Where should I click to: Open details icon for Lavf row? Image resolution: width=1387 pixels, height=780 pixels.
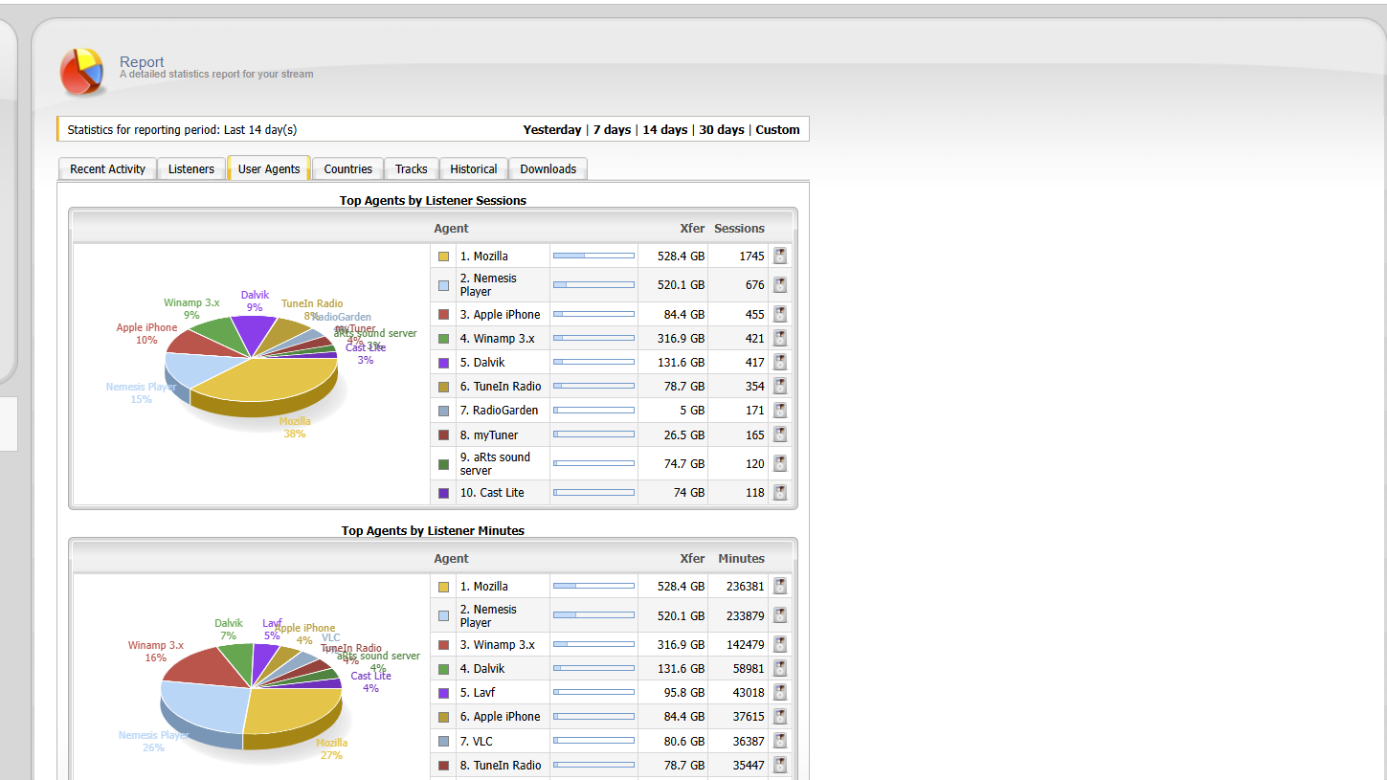780,693
